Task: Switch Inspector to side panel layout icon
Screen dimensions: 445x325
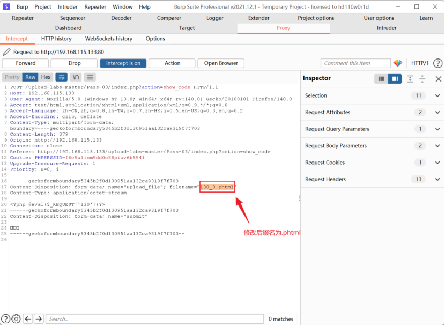Action: click(x=395, y=79)
